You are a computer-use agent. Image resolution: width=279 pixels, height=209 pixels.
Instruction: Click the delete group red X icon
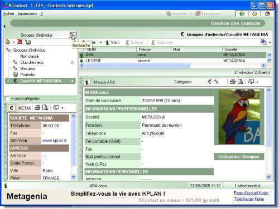tap(20, 42)
